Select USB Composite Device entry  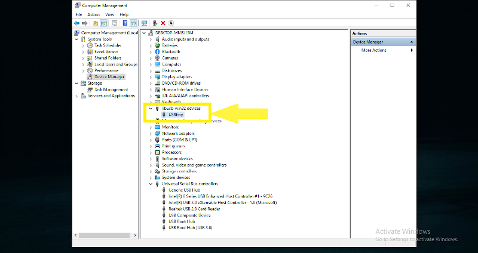tap(189, 215)
